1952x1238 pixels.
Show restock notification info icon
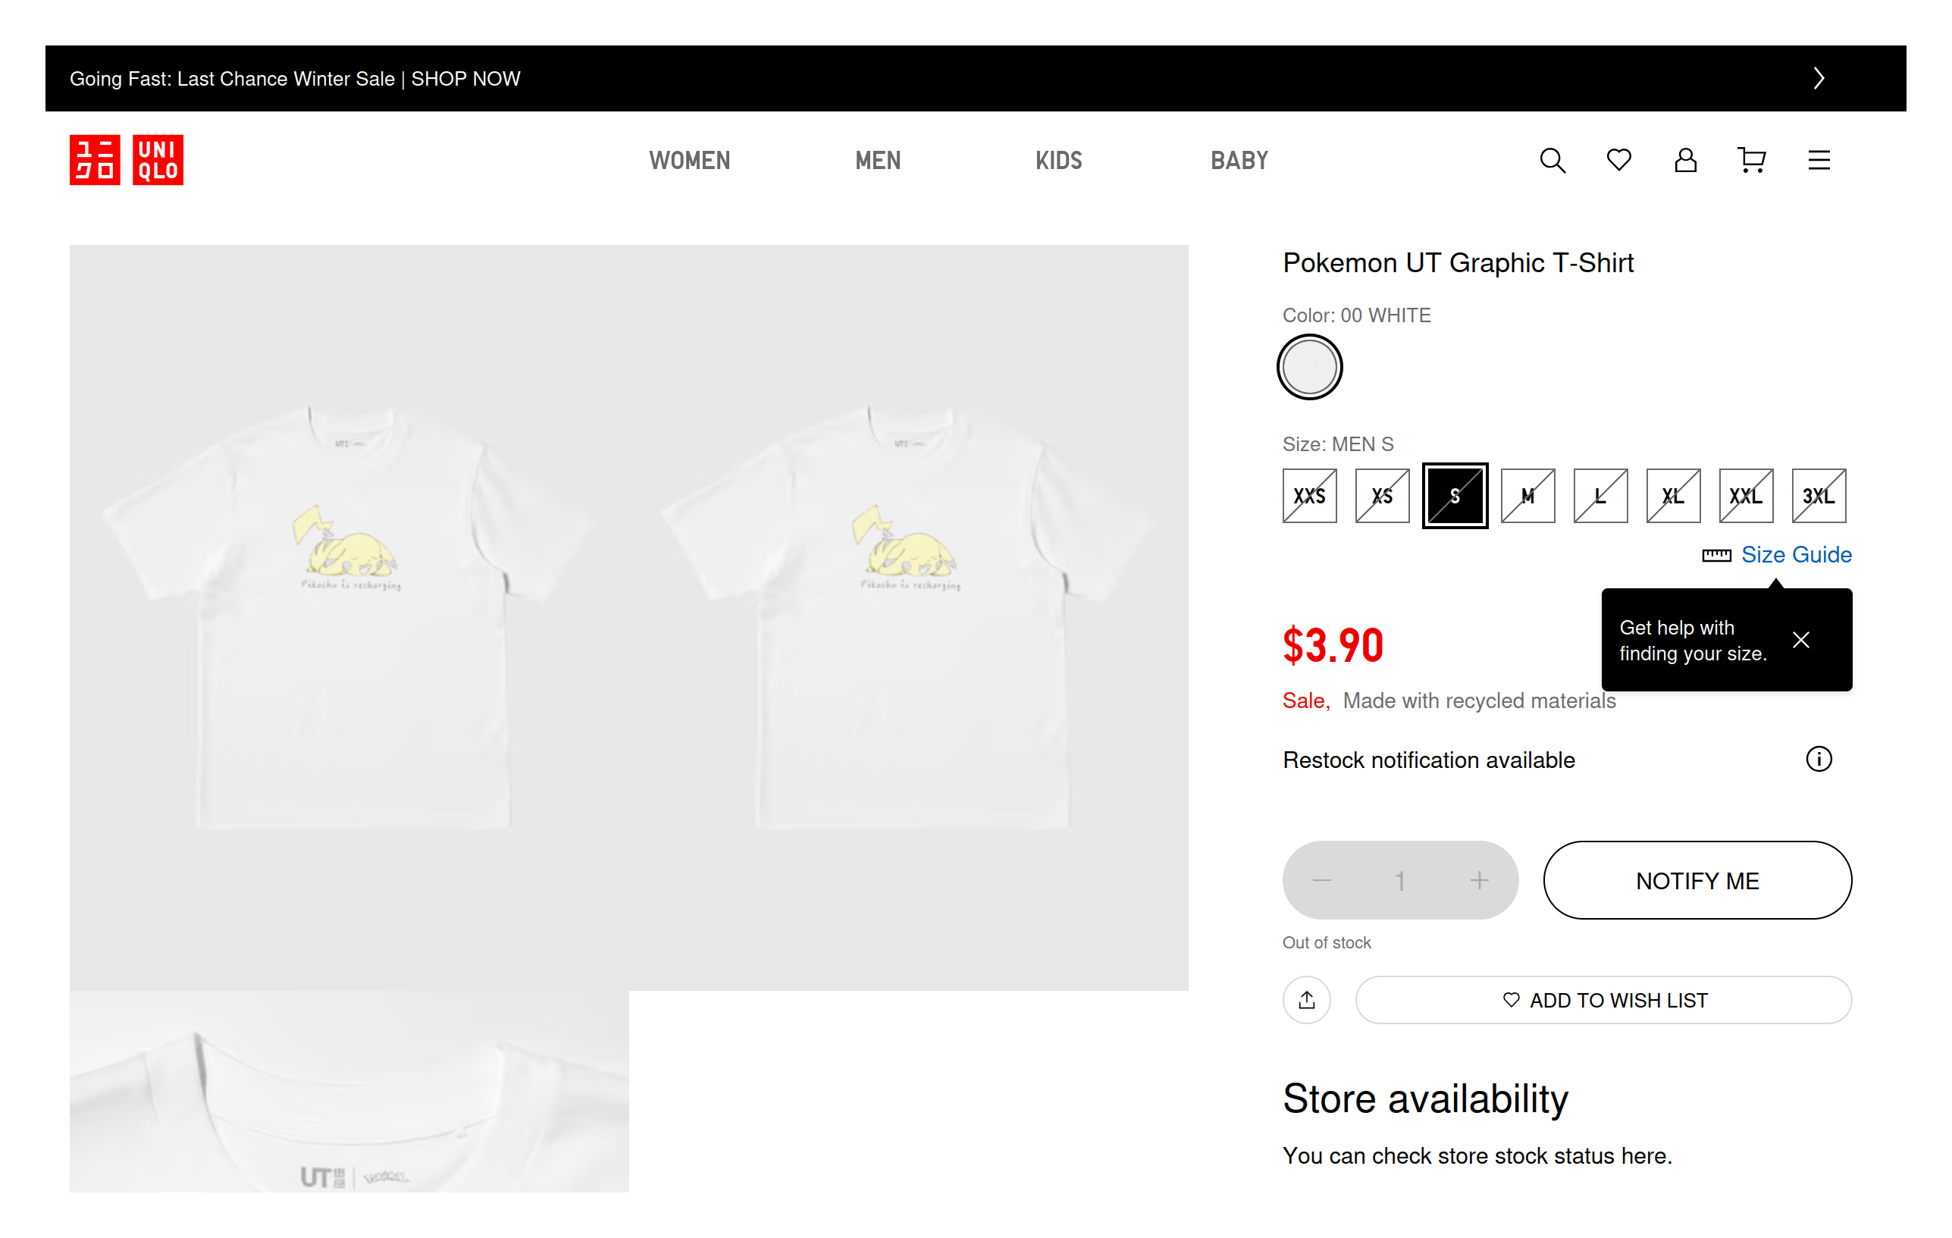1819,759
